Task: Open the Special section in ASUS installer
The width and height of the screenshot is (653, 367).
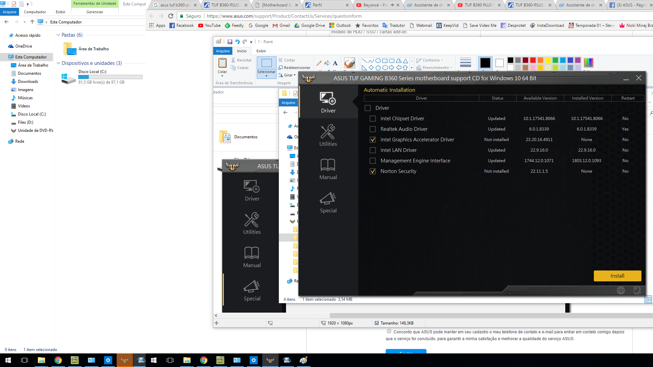Action: [x=328, y=202]
